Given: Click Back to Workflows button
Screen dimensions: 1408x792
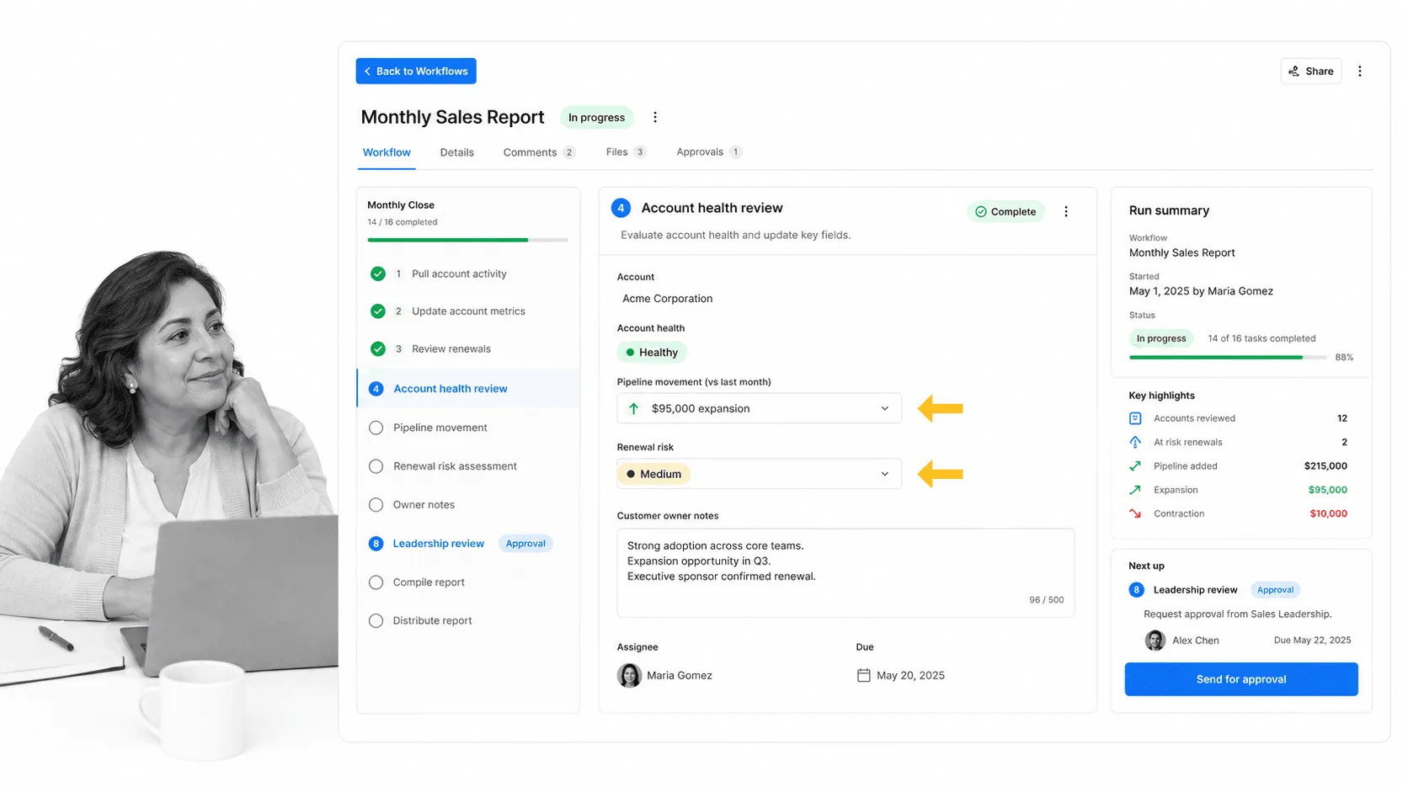Looking at the screenshot, I should click(416, 72).
